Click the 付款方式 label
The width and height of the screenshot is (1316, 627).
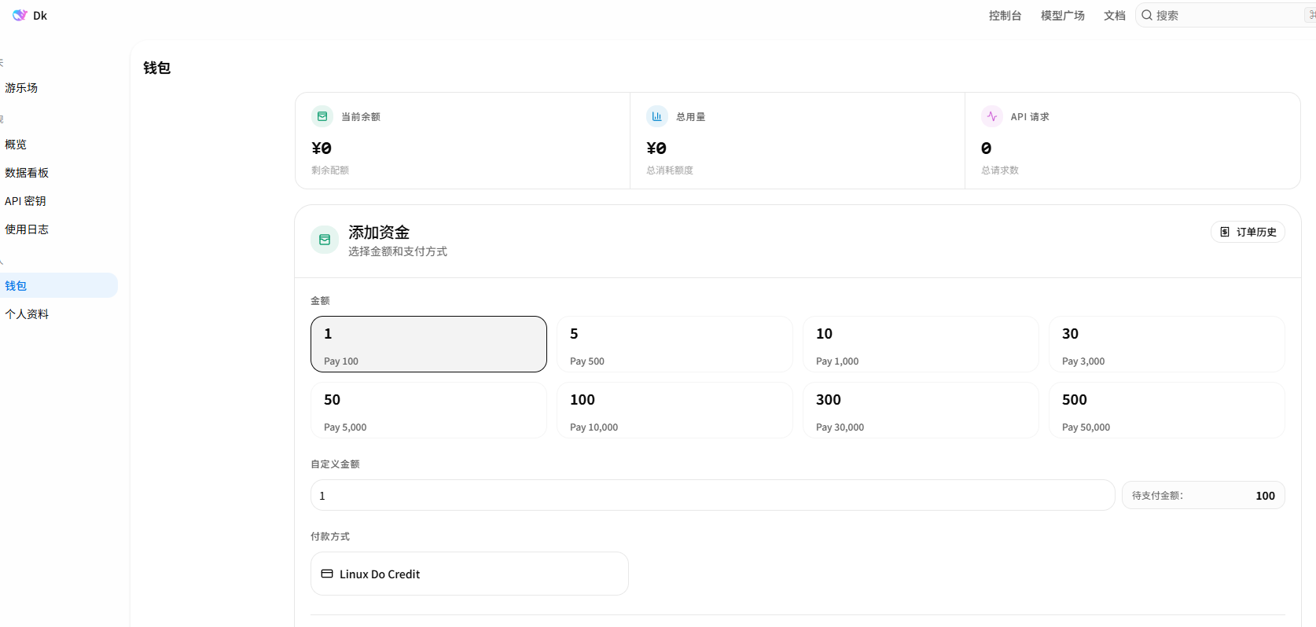coord(330,536)
